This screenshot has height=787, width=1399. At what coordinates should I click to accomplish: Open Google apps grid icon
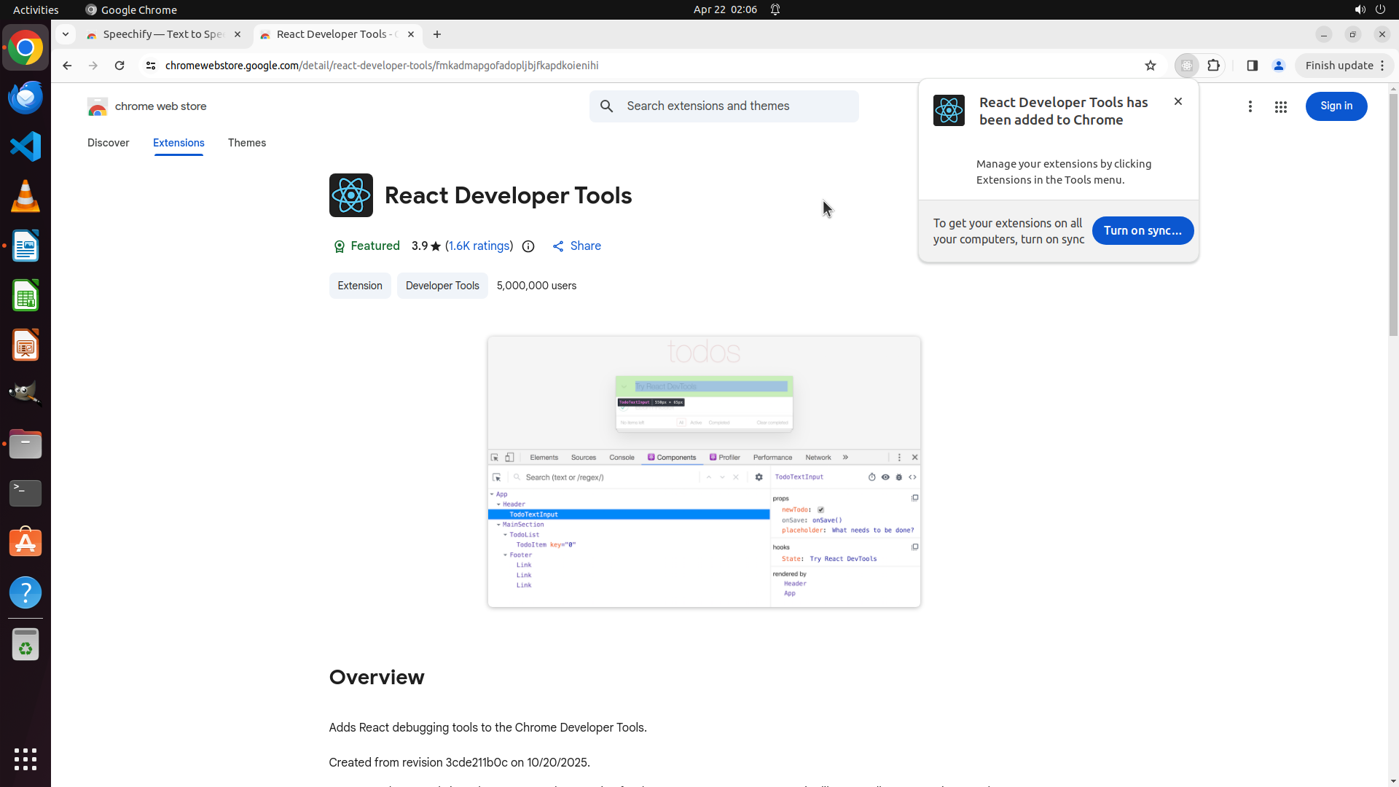[1280, 106]
